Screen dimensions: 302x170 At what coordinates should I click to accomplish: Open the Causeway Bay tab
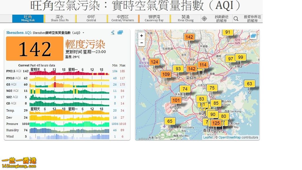154,19
